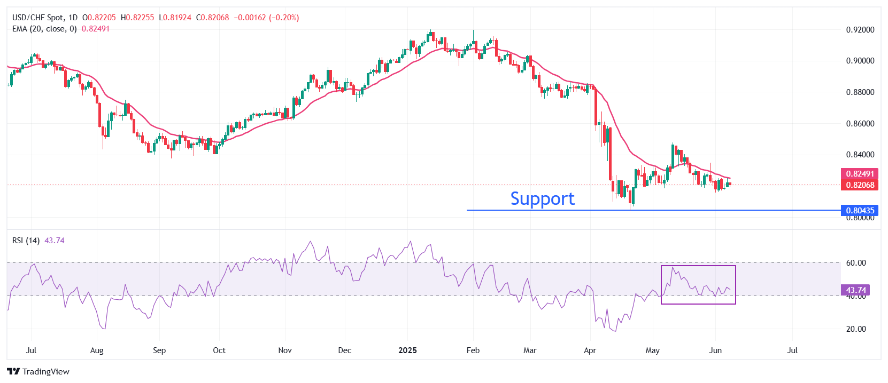
Task: Select the blue 0.80435 support price label
Action: [860, 211]
